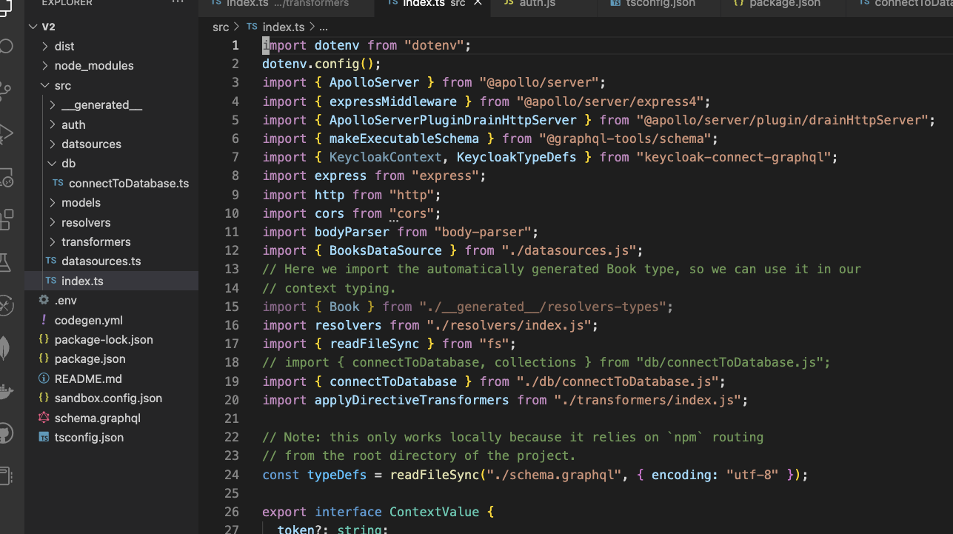This screenshot has height=534, width=953.
Task: Click "ContextValue" interface name
Action: pos(434,512)
